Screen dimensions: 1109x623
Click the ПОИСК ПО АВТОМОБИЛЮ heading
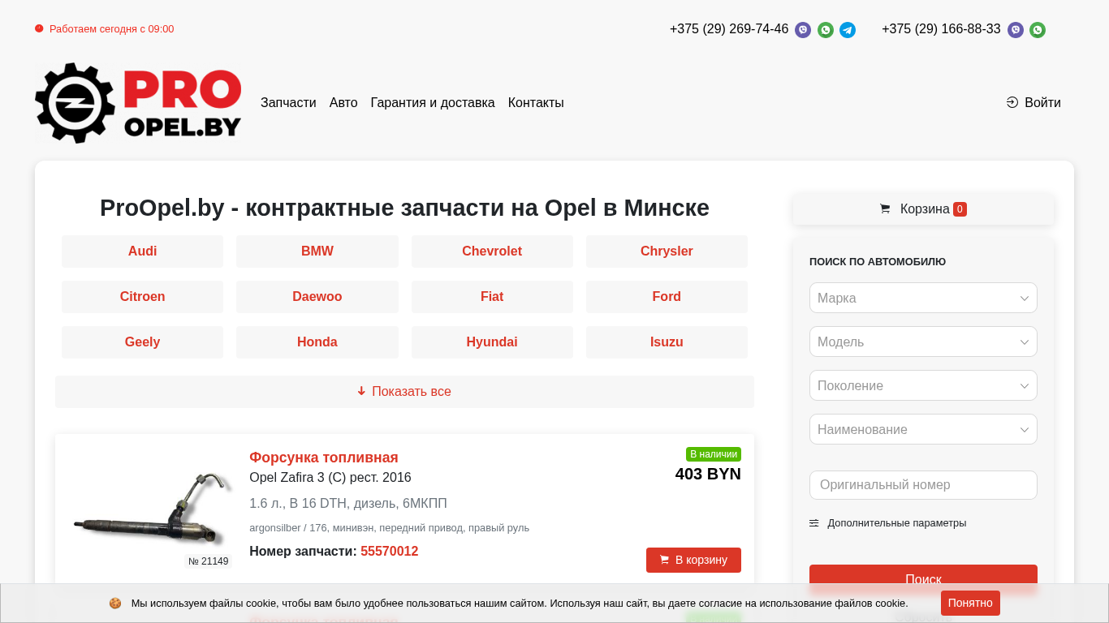click(878, 262)
